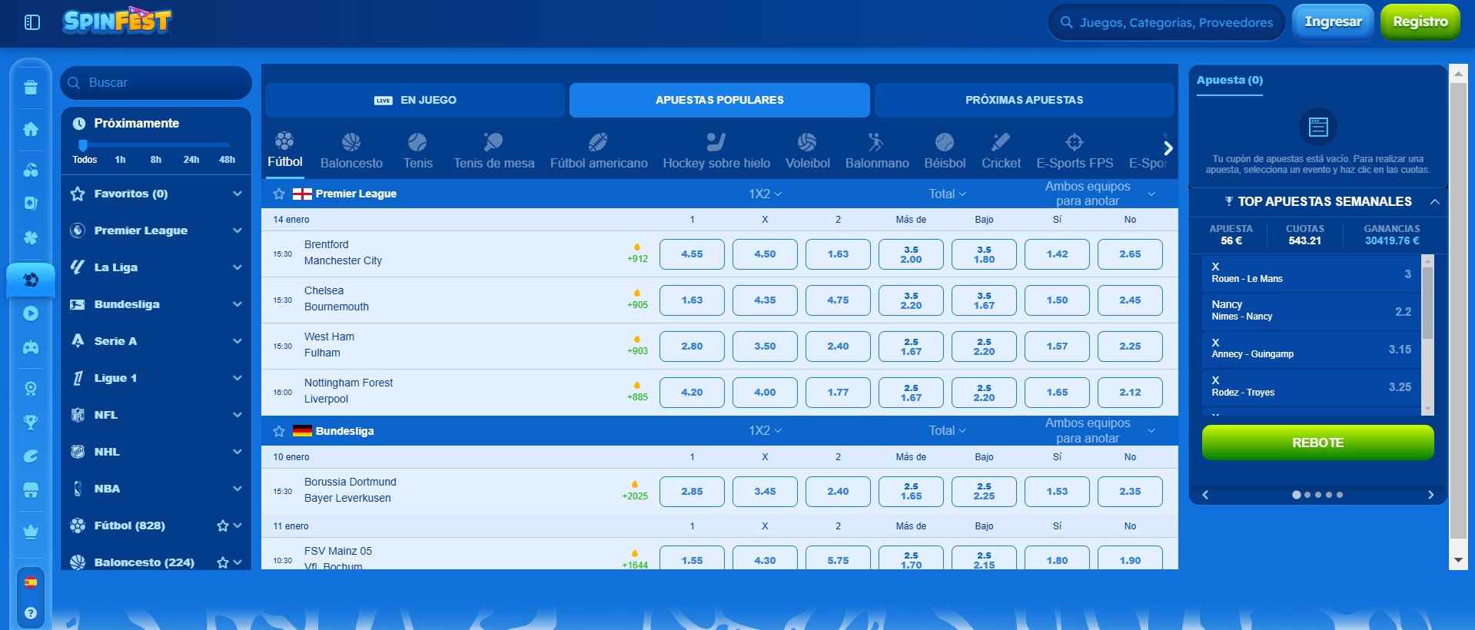The width and height of the screenshot is (1475, 630).
Task: Select Rouen - Le Mans top bet row
Action: [x=1311, y=274]
